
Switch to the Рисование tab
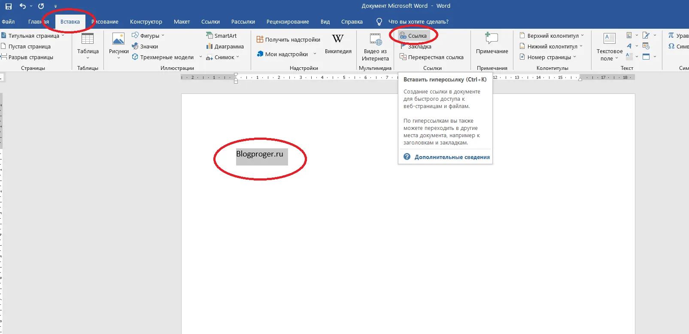click(105, 22)
